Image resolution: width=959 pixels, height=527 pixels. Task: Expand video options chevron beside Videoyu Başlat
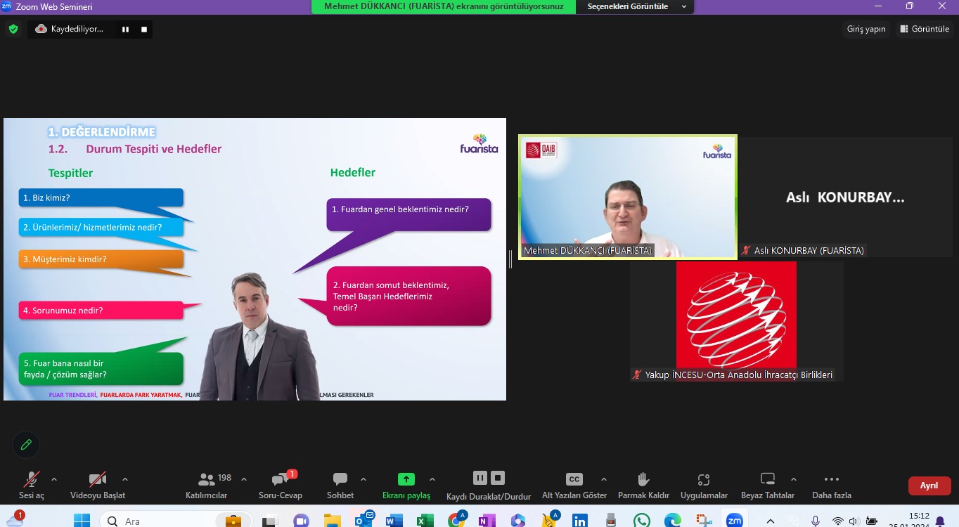pyautogui.click(x=125, y=479)
